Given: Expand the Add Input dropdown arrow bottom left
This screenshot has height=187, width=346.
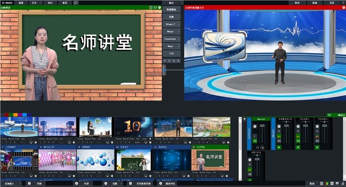Looking at the screenshot, I should (20, 183).
